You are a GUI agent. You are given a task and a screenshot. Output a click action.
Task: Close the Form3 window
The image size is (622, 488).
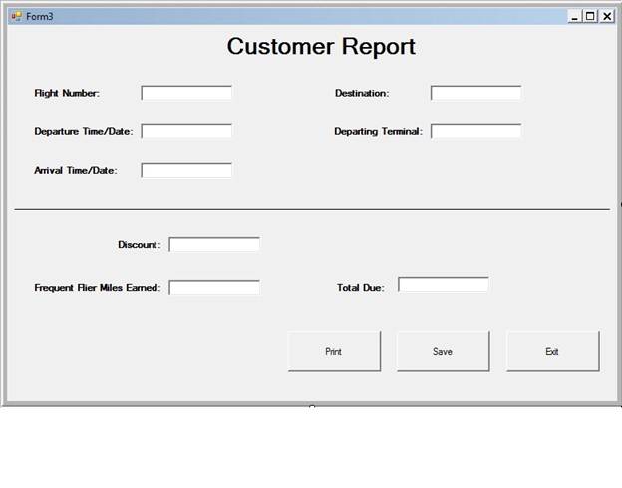[606, 16]
